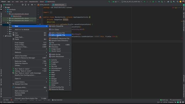185x104 pixels.
Task: Choose C++ Class from New submenu
Action: [60, 29]
